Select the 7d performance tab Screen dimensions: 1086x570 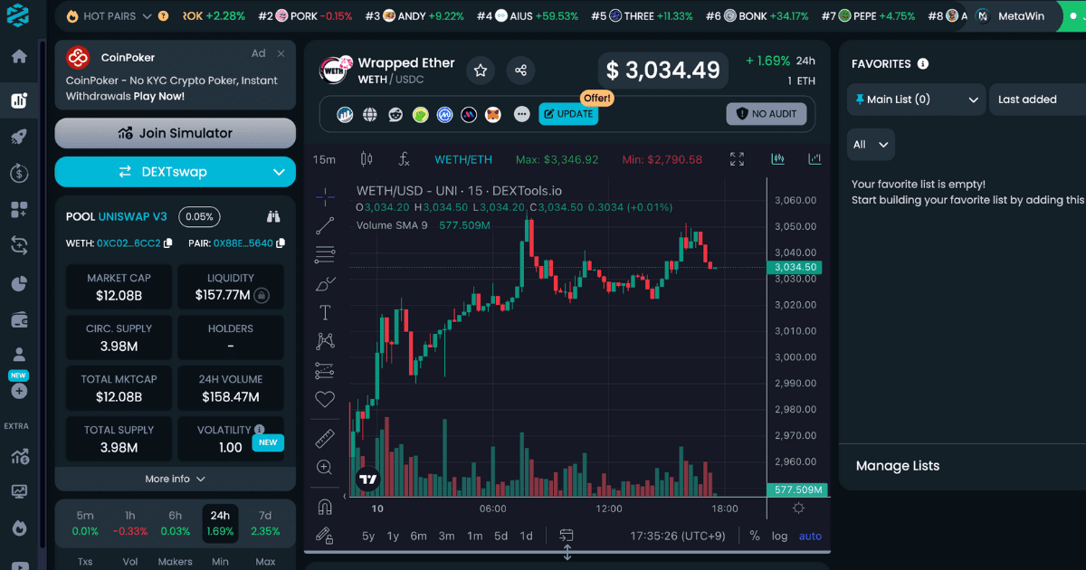coord(265,523)
